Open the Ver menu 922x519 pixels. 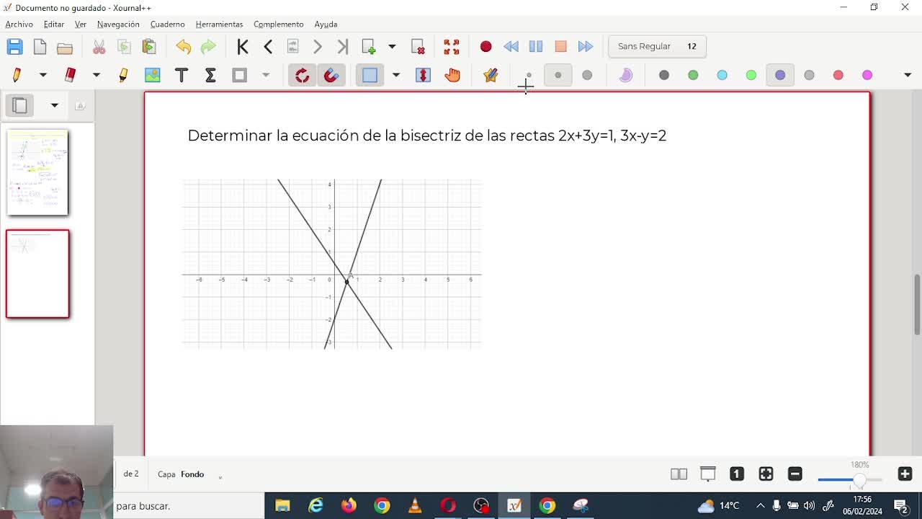(x=81, y=25)
